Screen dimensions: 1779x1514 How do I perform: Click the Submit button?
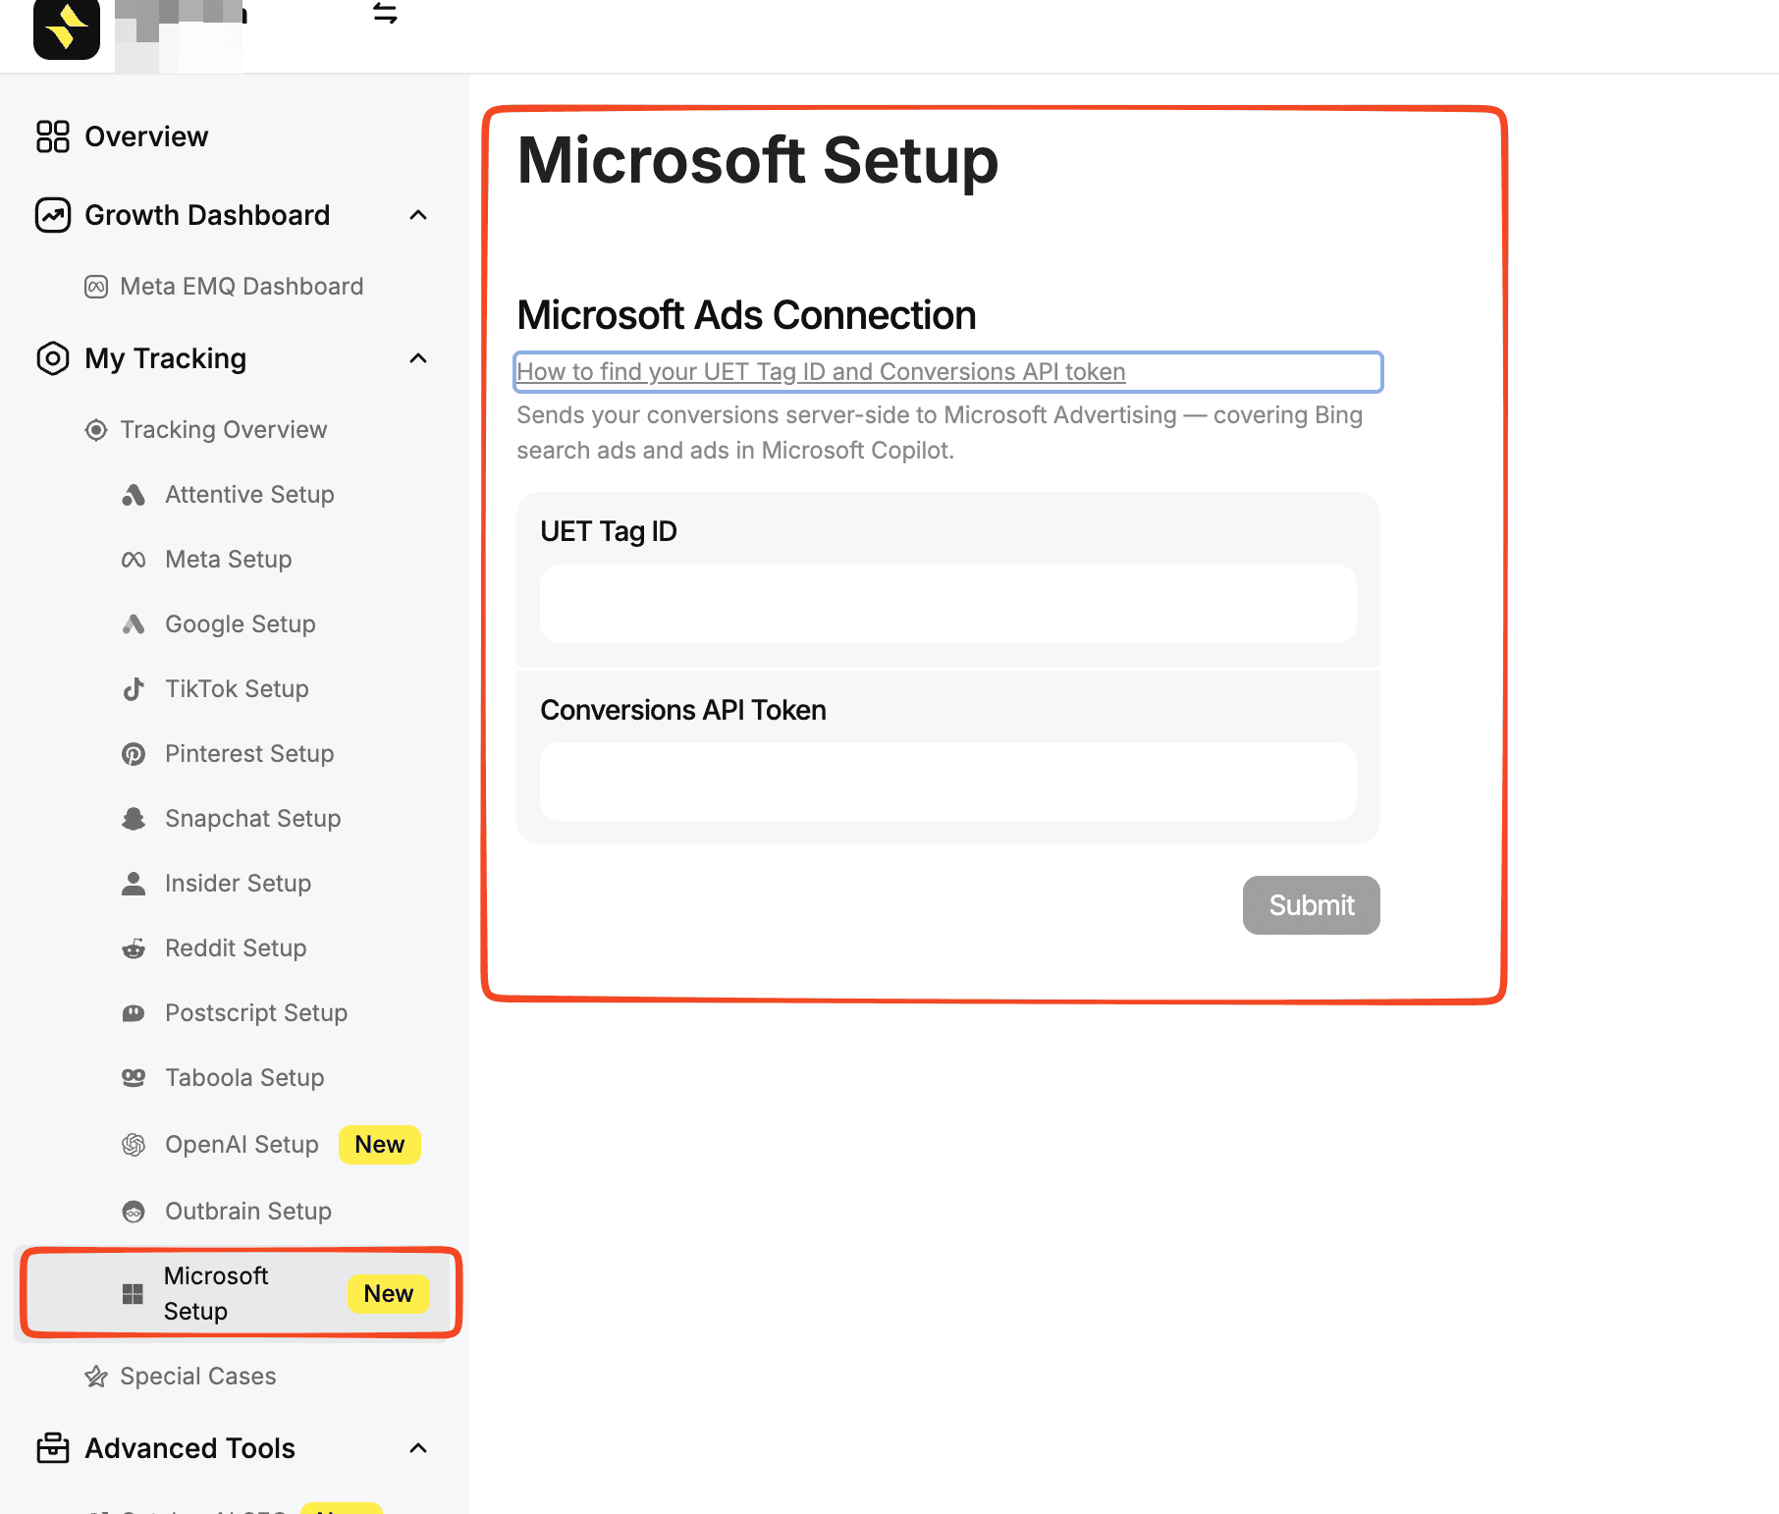pos(1312,905)
